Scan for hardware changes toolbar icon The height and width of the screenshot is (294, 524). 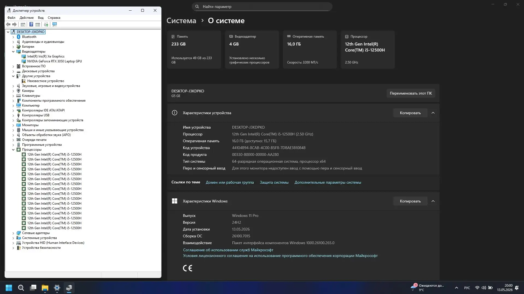pyautogui.click(x=55, y=25)
